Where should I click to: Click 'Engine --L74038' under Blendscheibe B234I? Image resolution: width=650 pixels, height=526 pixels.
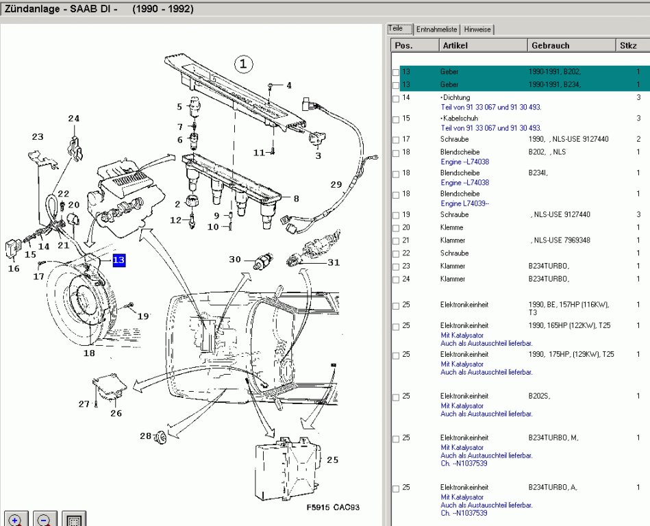(464, 182)
